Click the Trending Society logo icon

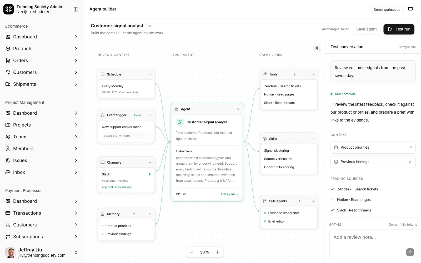click(x=8, y=9)
